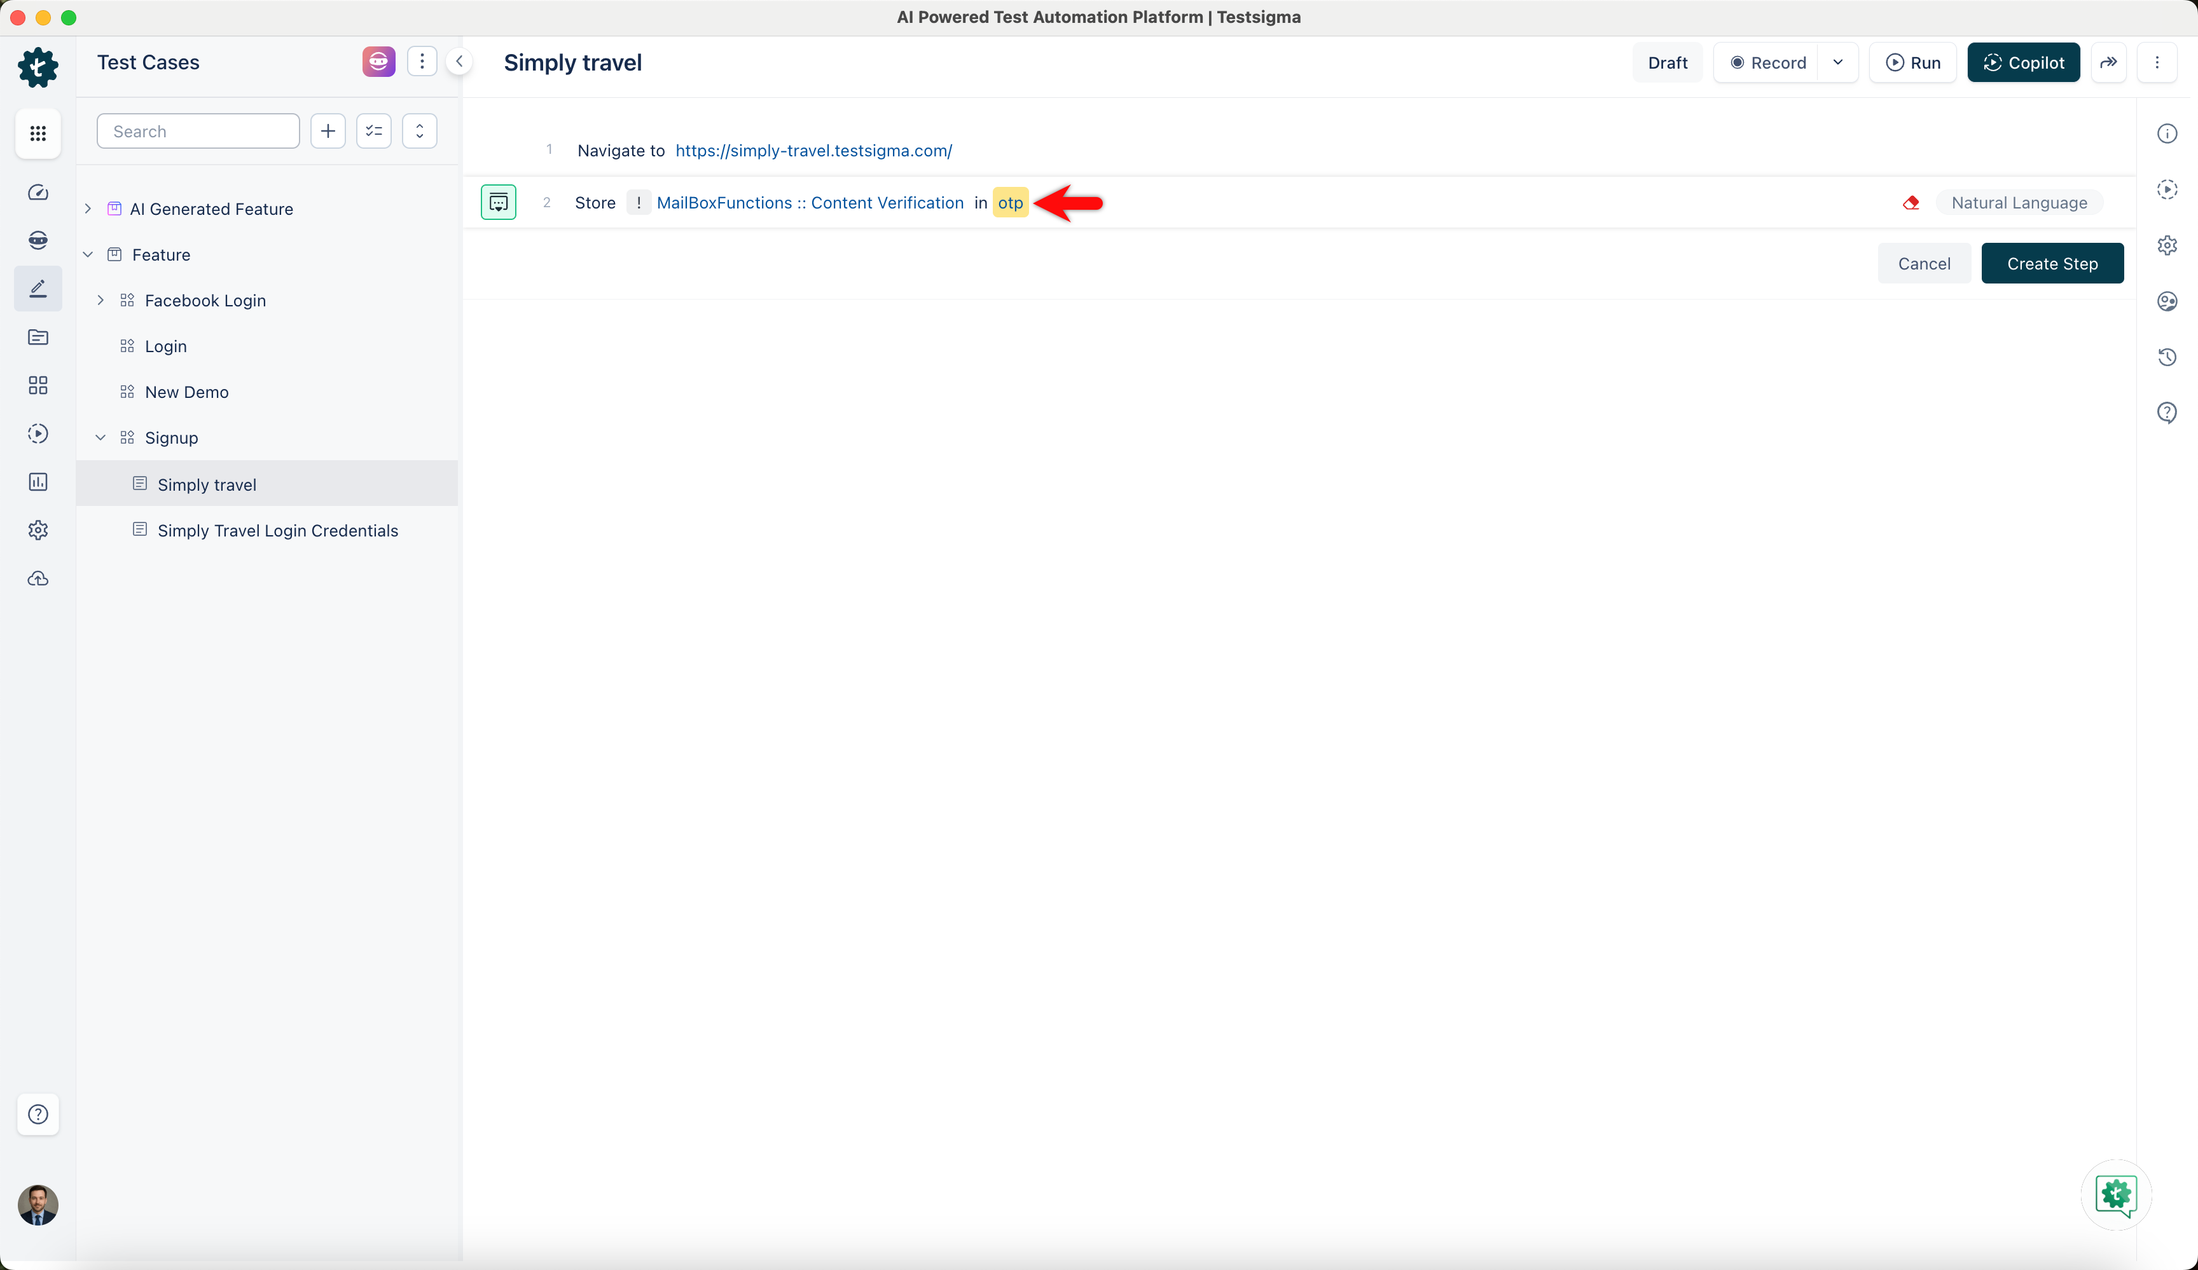Toggle multi-select checklist icon
The width and height of the screenshot is (2198, 1270).
tap(374, 131)
